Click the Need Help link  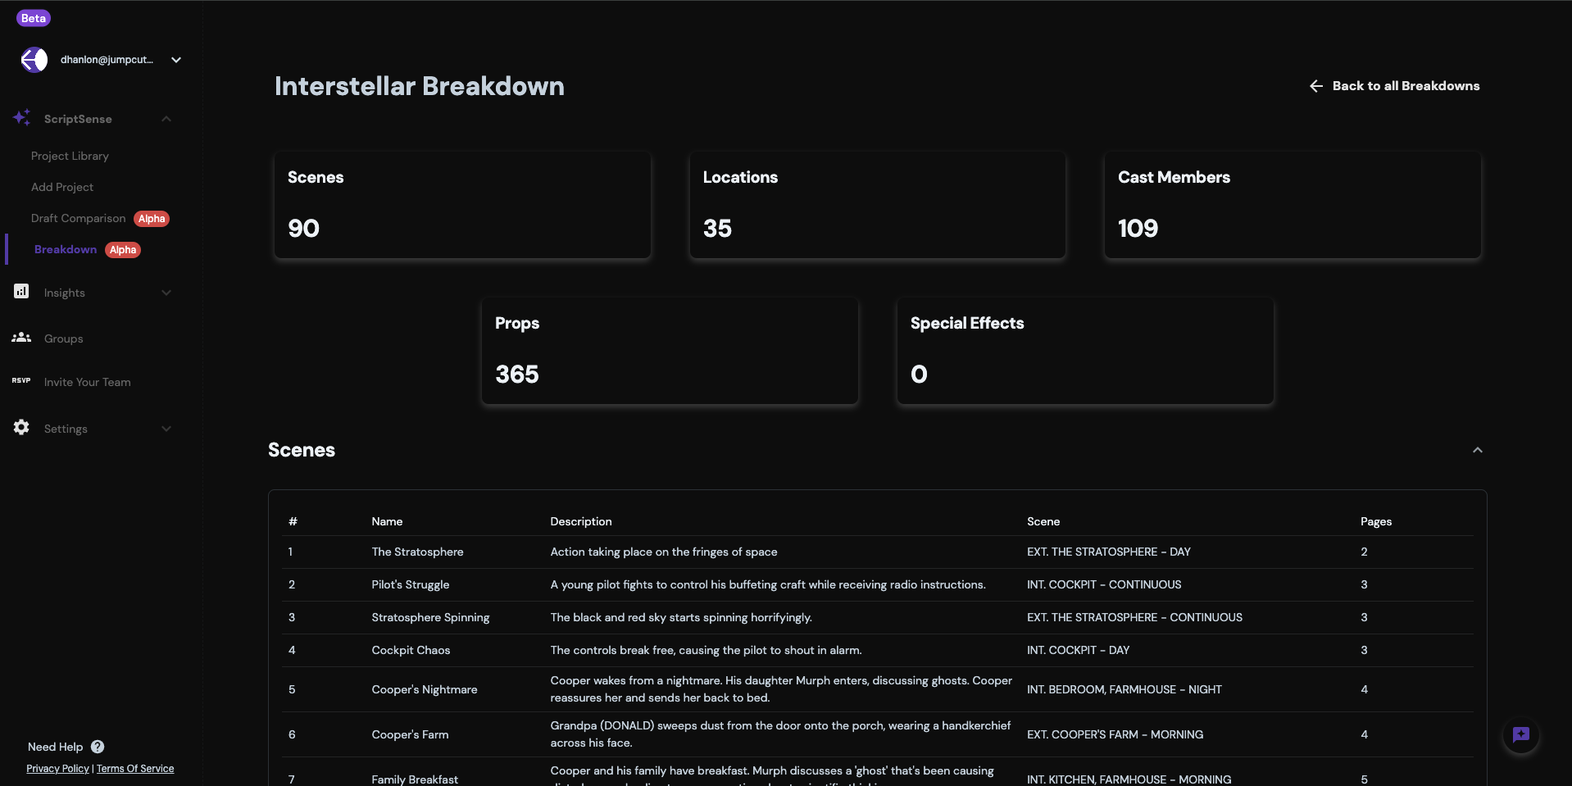click(x=56, y=747)
